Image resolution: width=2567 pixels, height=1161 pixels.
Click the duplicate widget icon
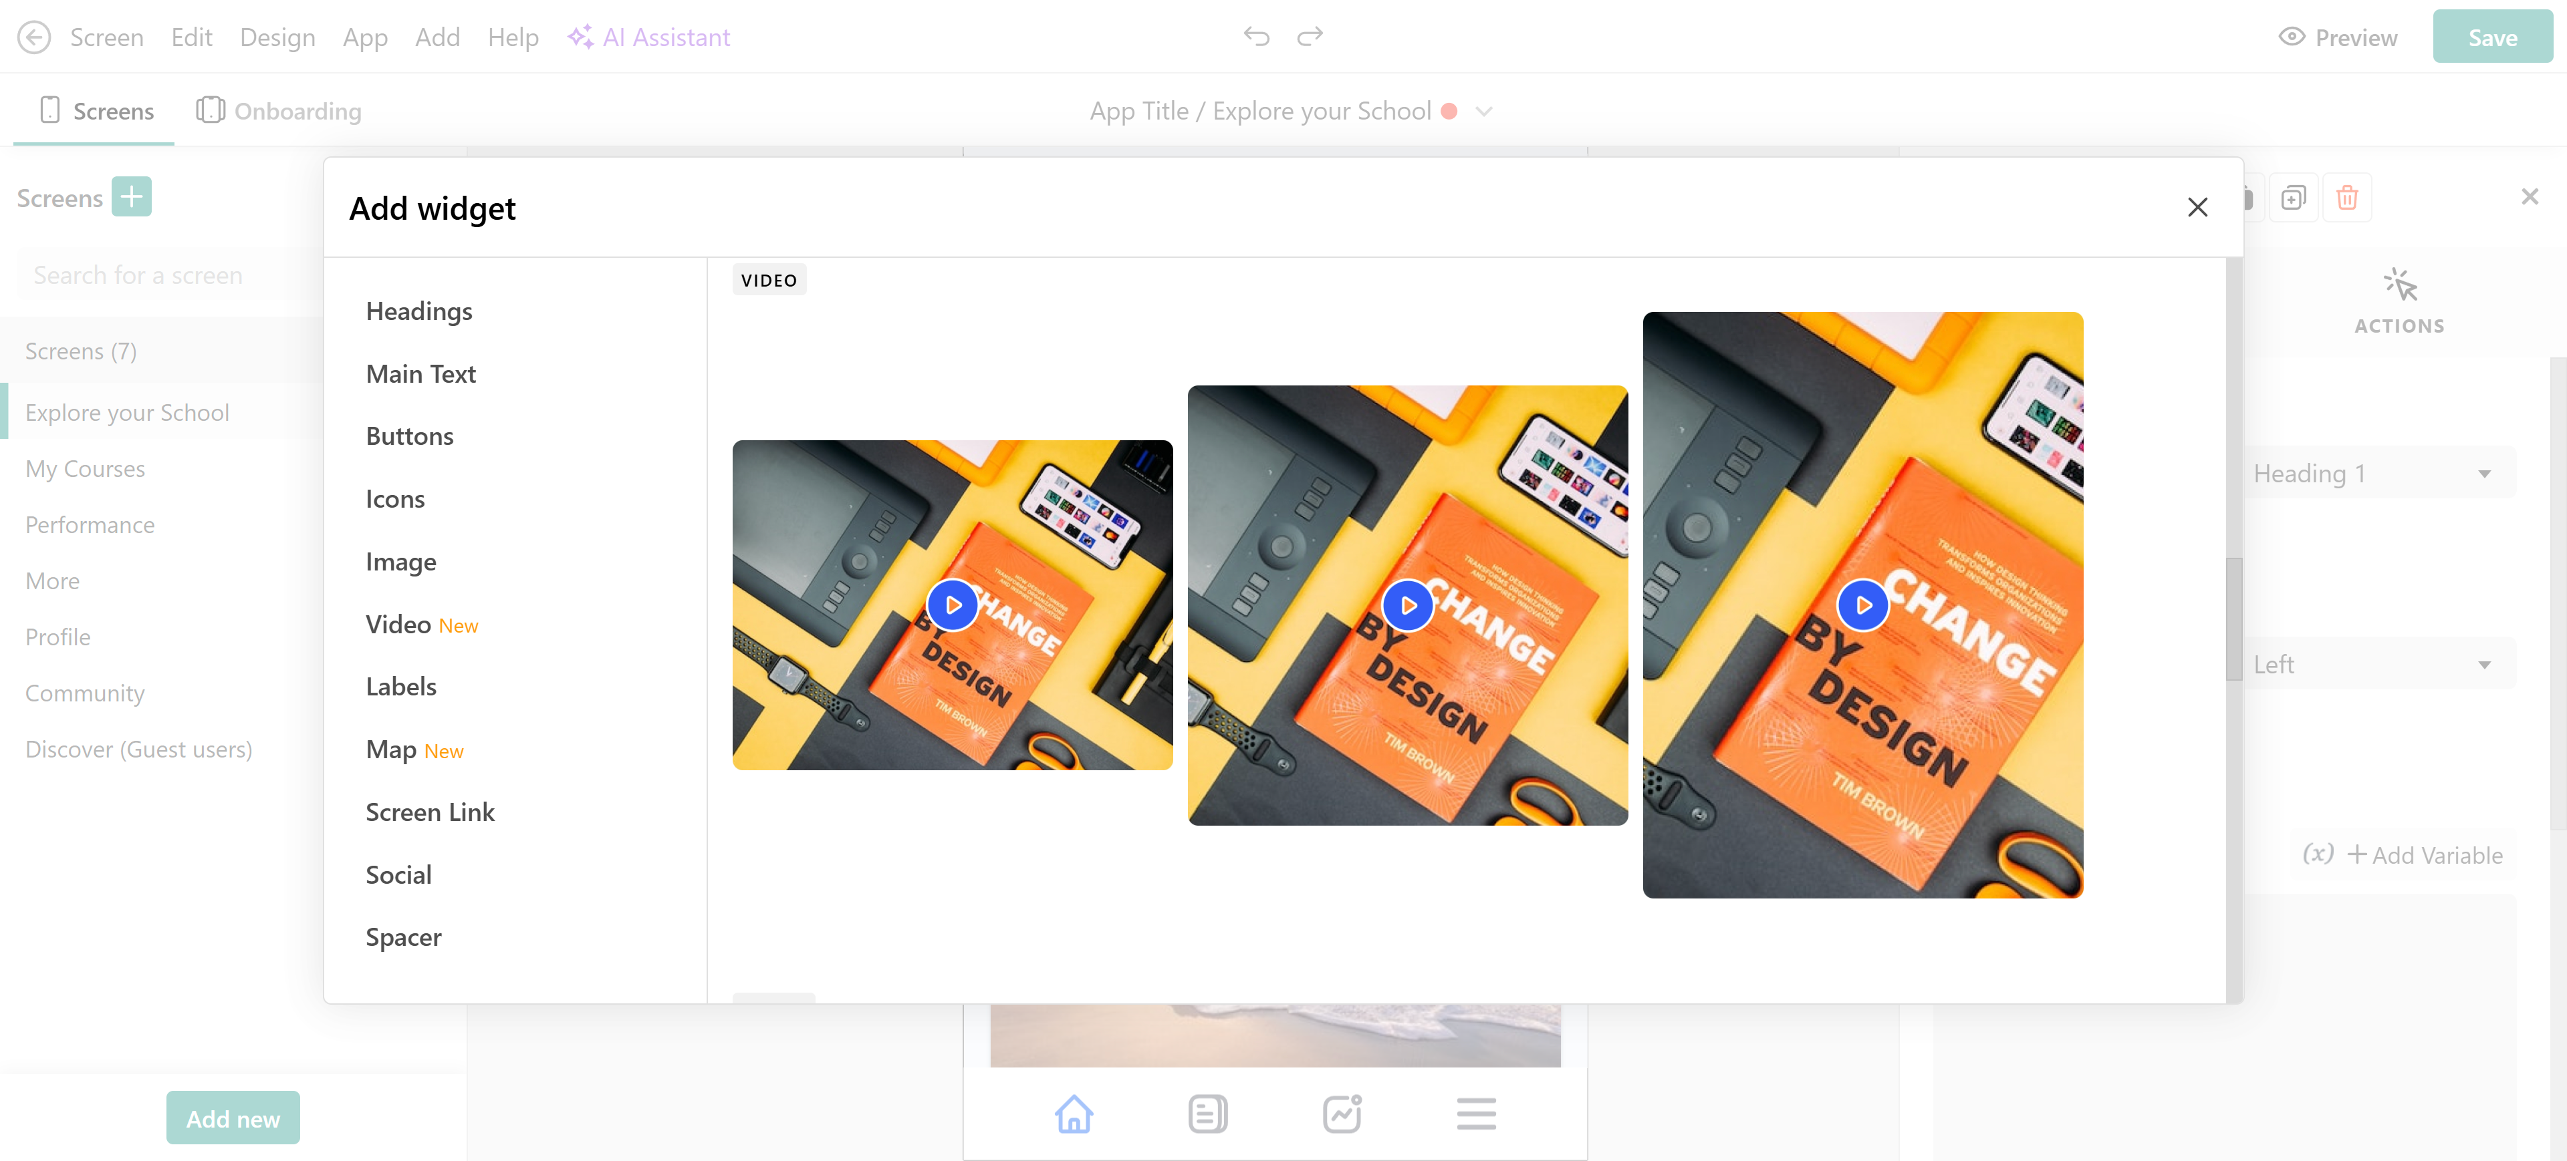(x=2293, y=197)
